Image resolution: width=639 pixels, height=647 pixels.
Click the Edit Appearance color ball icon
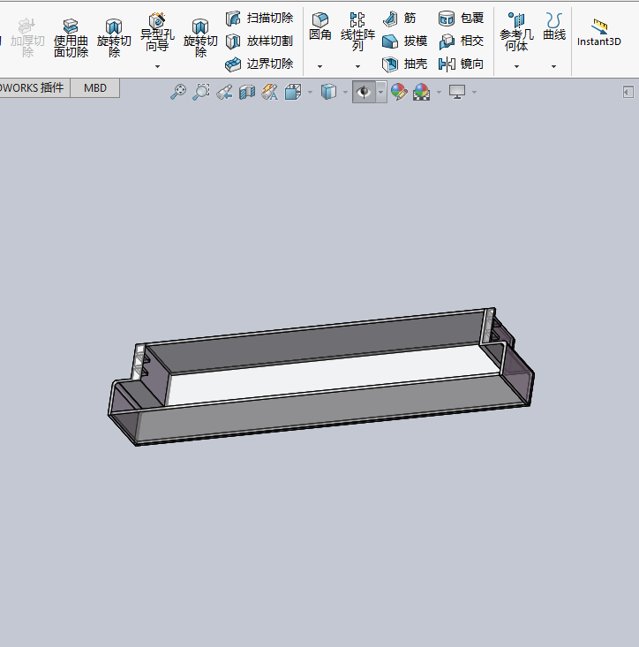[x=399, y=92]
